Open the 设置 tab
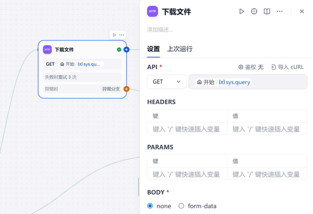The width and height of the screenshot is (313, 214). pyautogui.click(x=153, y=49)
